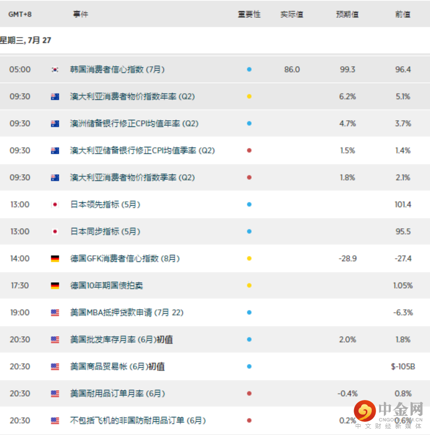Open event 澳大利亚消费者物价指数季率 (Q2)
430x435 pixels.
tap(133, 177)
